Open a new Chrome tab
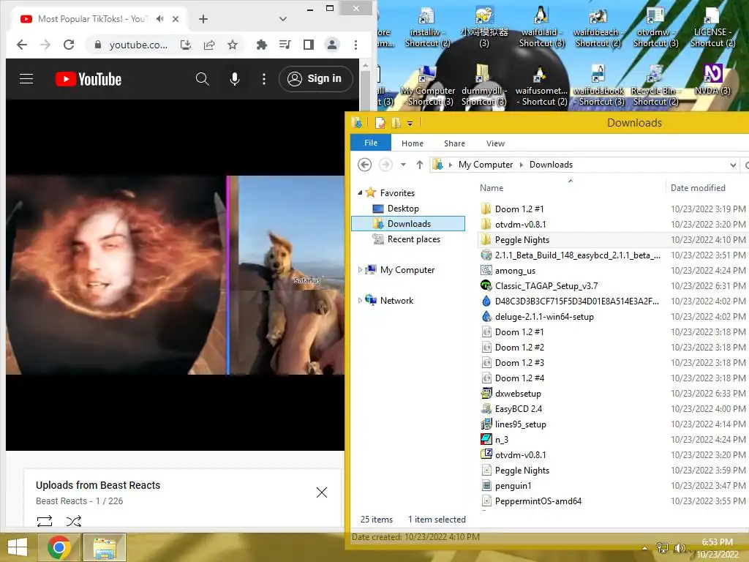 [203, 19]
